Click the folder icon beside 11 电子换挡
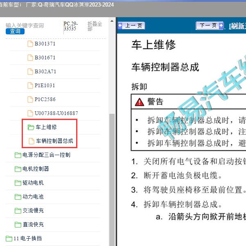The height and width of the screenshot is (246, 246). [9, 239]
